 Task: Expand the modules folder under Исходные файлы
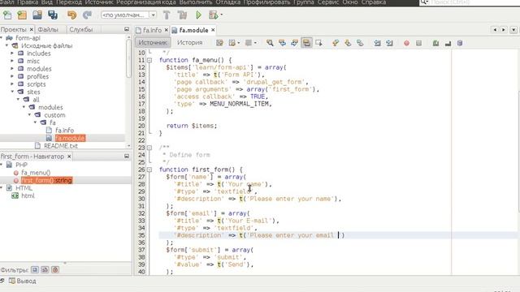tap(12, 68)
